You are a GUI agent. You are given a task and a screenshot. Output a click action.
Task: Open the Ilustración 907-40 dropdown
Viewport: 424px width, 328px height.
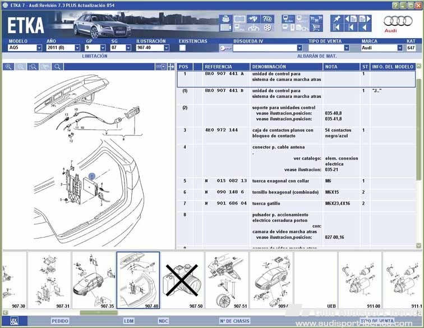[x=167, y=48]
